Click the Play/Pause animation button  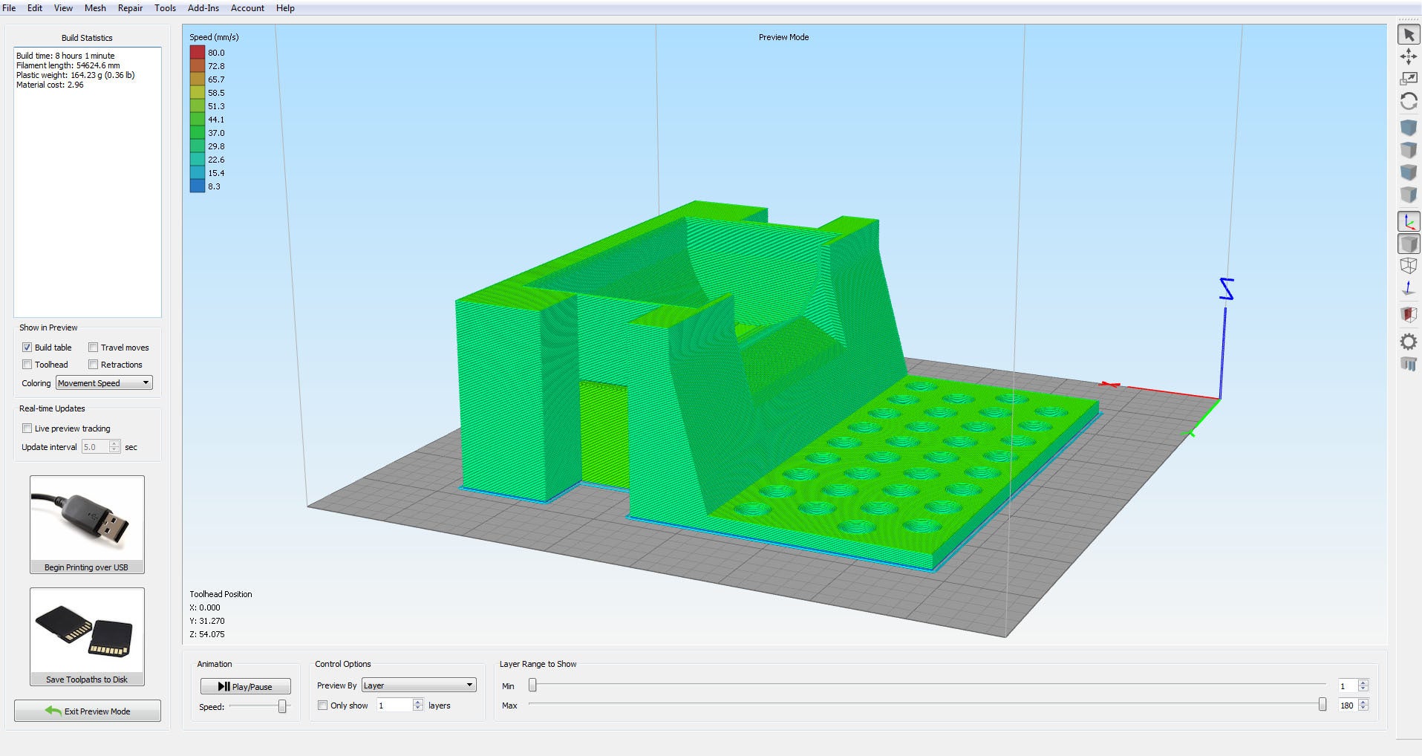coord(245,687)
